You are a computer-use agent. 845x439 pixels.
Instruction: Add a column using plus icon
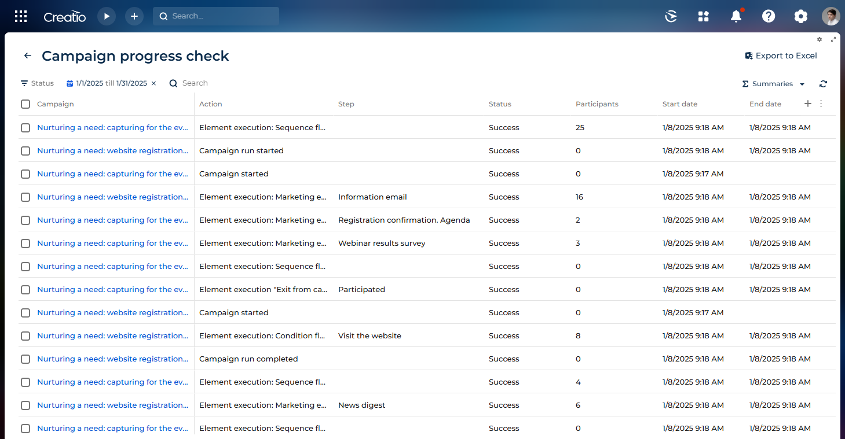[x=808, y=104]
